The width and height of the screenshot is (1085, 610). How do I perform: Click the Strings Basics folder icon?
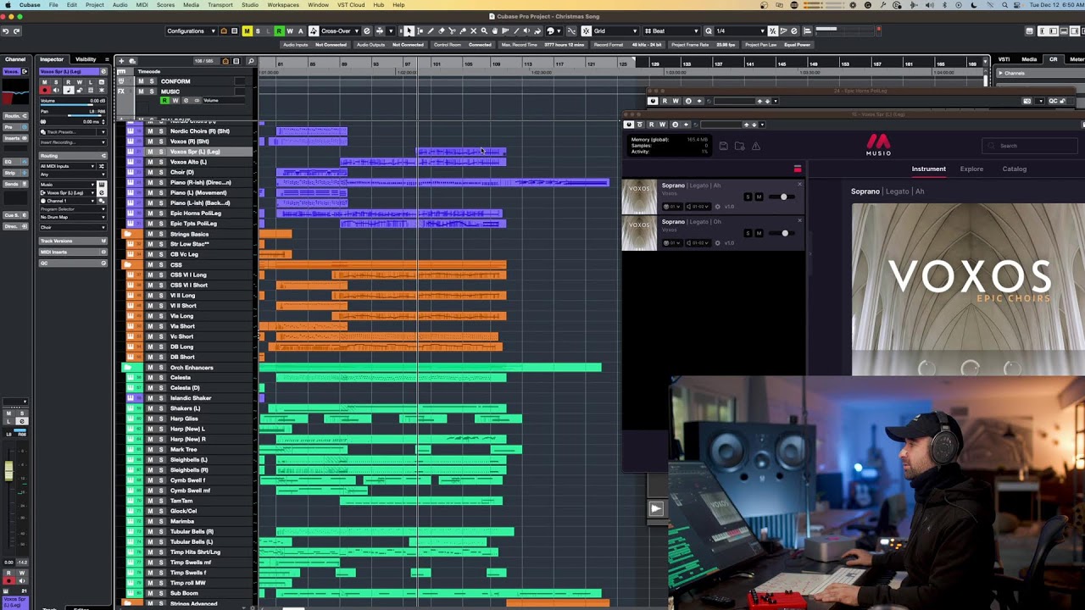coord(128,234)
